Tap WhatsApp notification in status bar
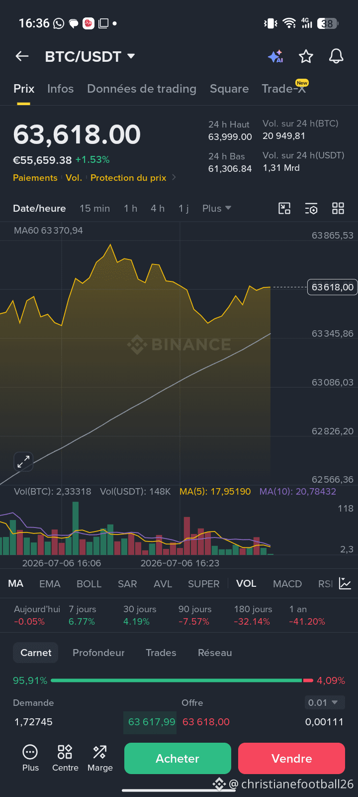The width and height of the screenshot is (358, 797). point(59,23)
